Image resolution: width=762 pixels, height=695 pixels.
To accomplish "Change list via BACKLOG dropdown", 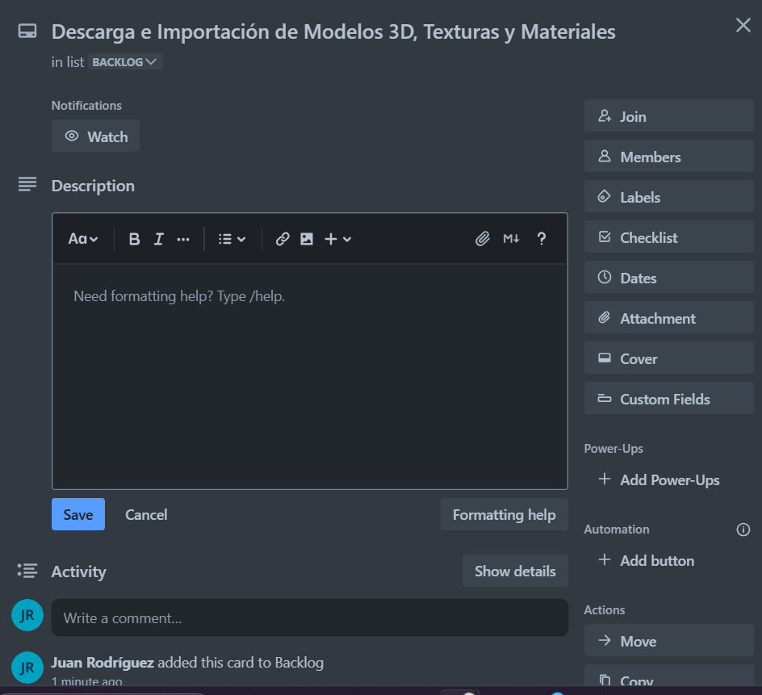I will coord(125,62).
